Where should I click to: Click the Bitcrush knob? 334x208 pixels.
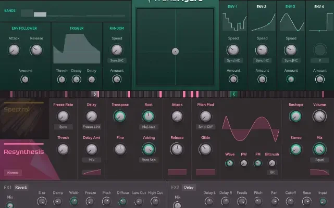pyautogui.click(x=271, y=163)
